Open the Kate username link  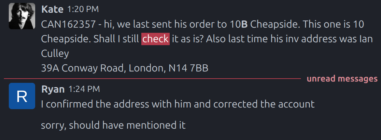point(52,9)
